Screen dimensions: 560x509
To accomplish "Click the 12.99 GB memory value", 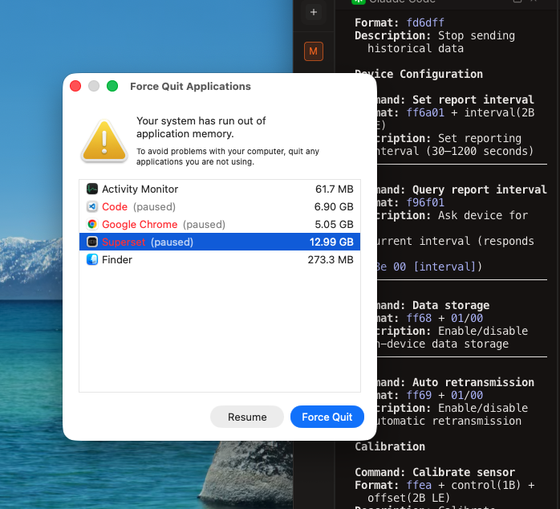I will click(331, 242).
